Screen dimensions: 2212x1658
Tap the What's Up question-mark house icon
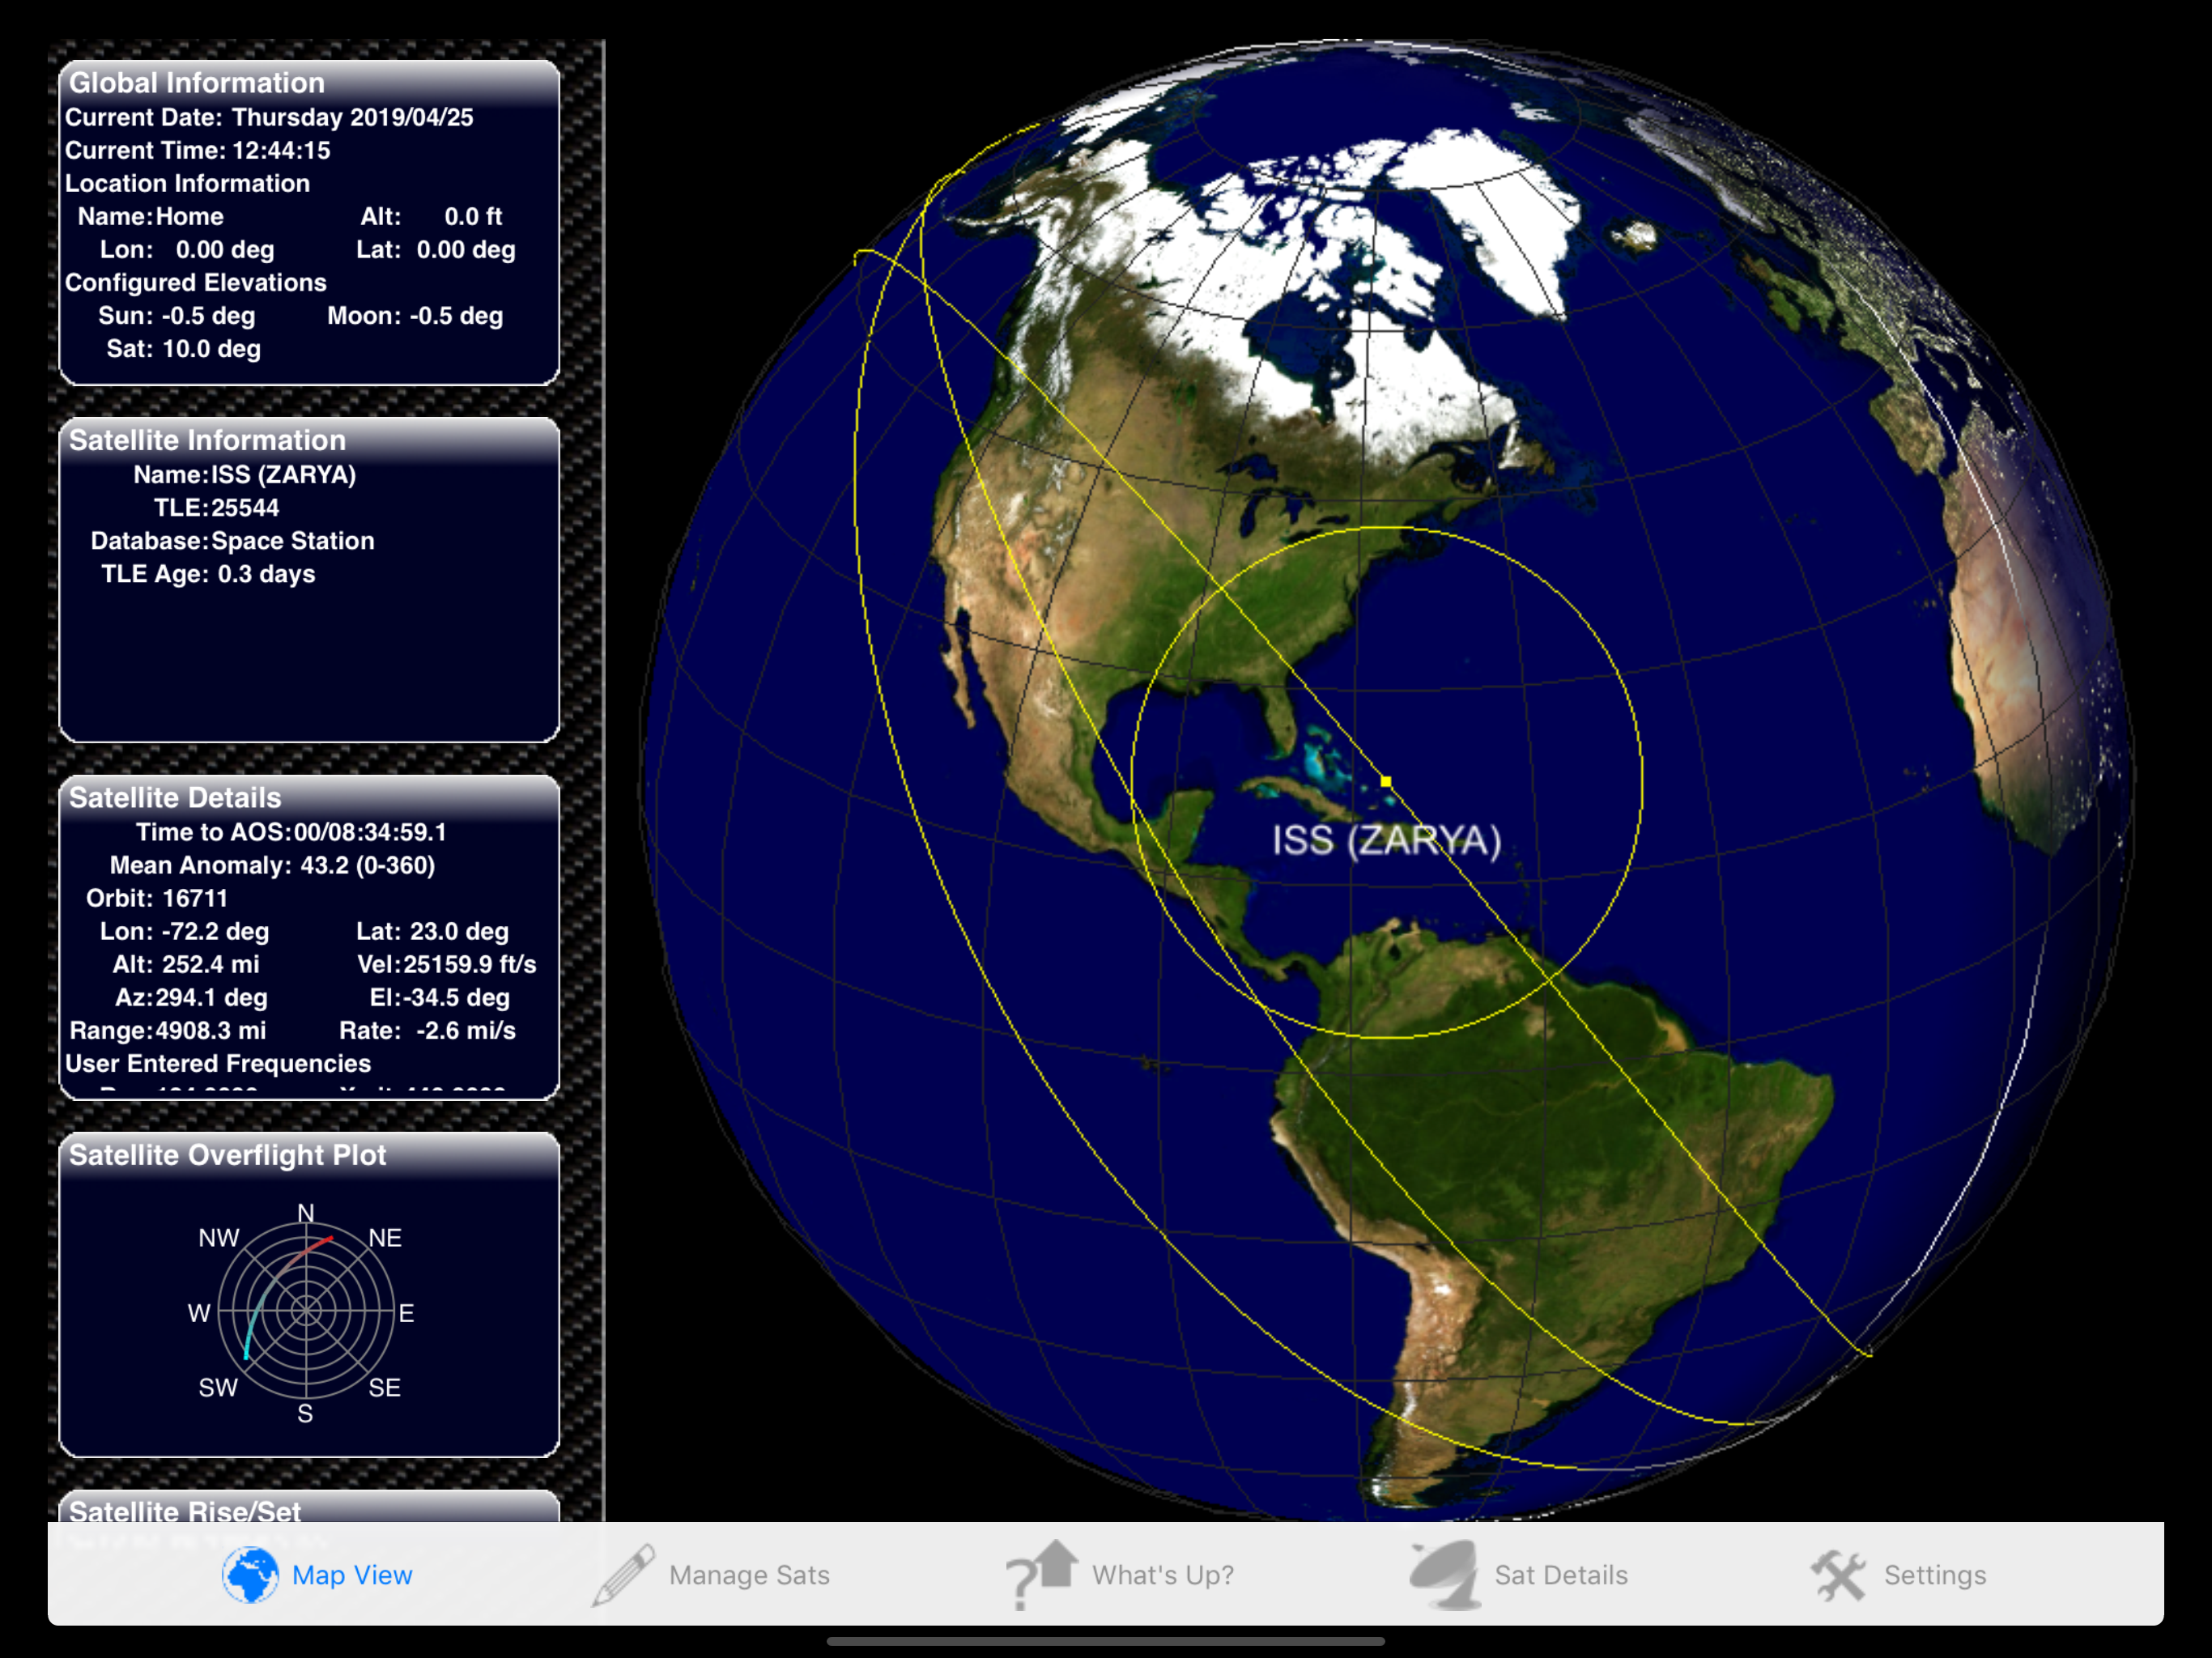pyautogui.click(x=1042, y=1574)
